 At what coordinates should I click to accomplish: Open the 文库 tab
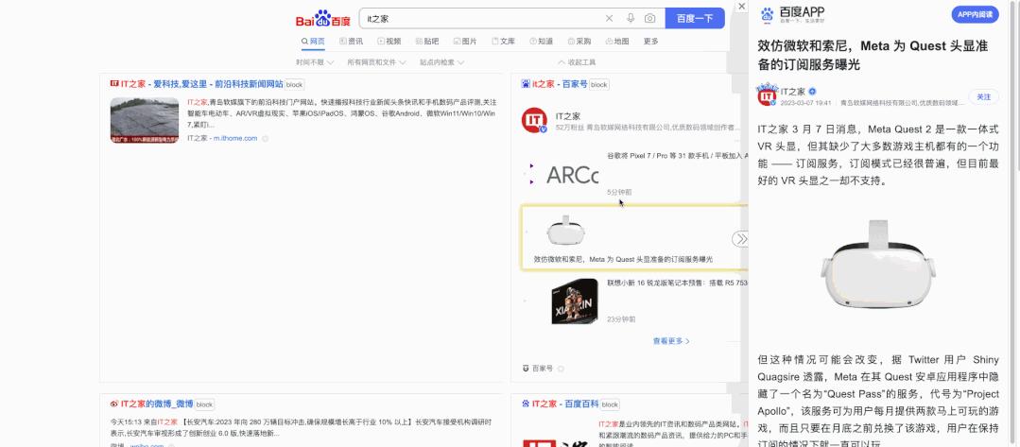coord(503,41)
